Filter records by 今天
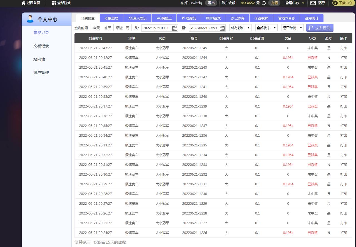Viewport: 356px width, 247px height. coord(96,28)
